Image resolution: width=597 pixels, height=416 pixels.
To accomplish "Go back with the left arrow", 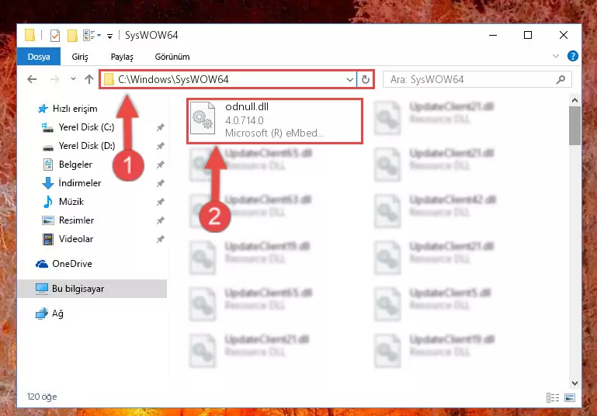I will tap(32, 79).
